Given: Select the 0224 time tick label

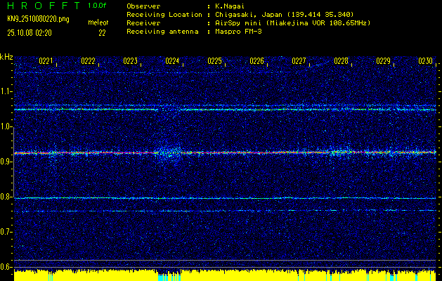Looking at the screenshot, I should tap(172, 62).
